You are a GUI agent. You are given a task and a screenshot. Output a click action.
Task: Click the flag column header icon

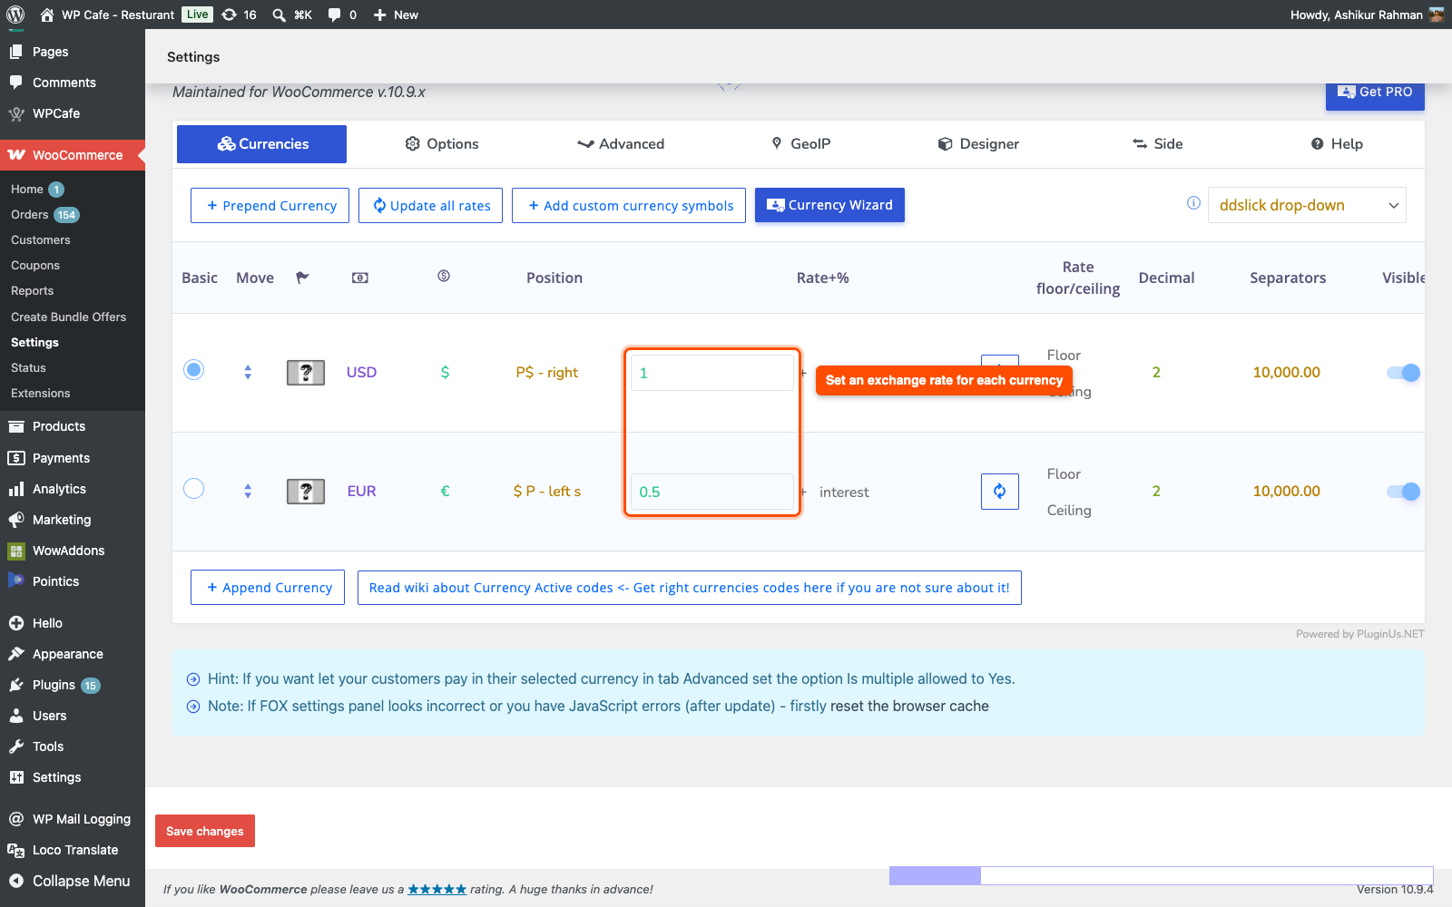[x=302, y=278]
